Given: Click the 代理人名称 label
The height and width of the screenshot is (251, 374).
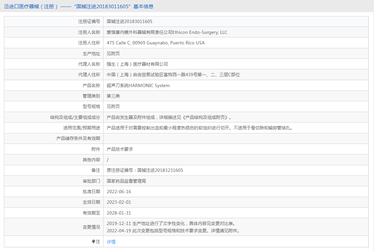Looking at the screenshot, I should click(x=89, y=64).
